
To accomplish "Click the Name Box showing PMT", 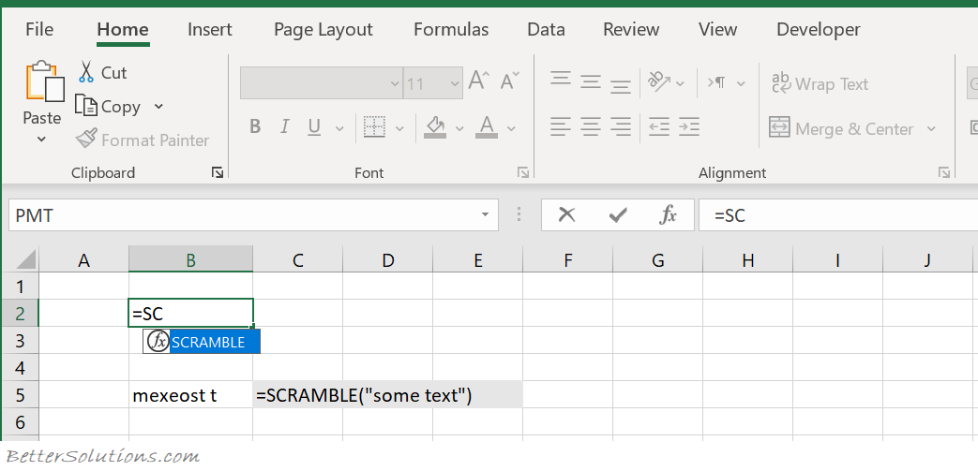I will 253,215.
